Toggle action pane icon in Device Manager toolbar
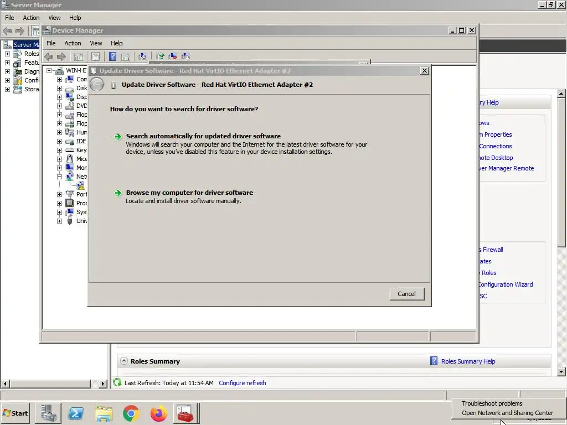 coord(126,56)
